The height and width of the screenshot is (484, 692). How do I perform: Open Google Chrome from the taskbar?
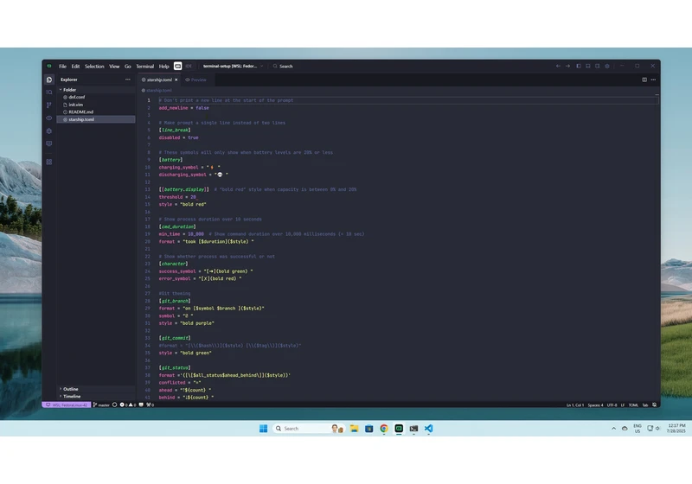pos(384,429)
